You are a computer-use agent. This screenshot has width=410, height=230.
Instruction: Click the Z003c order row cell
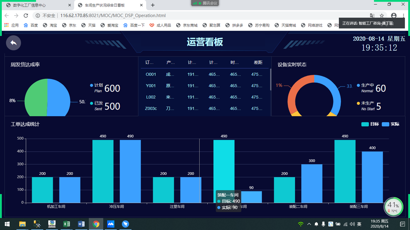click(x=151, y=108)
